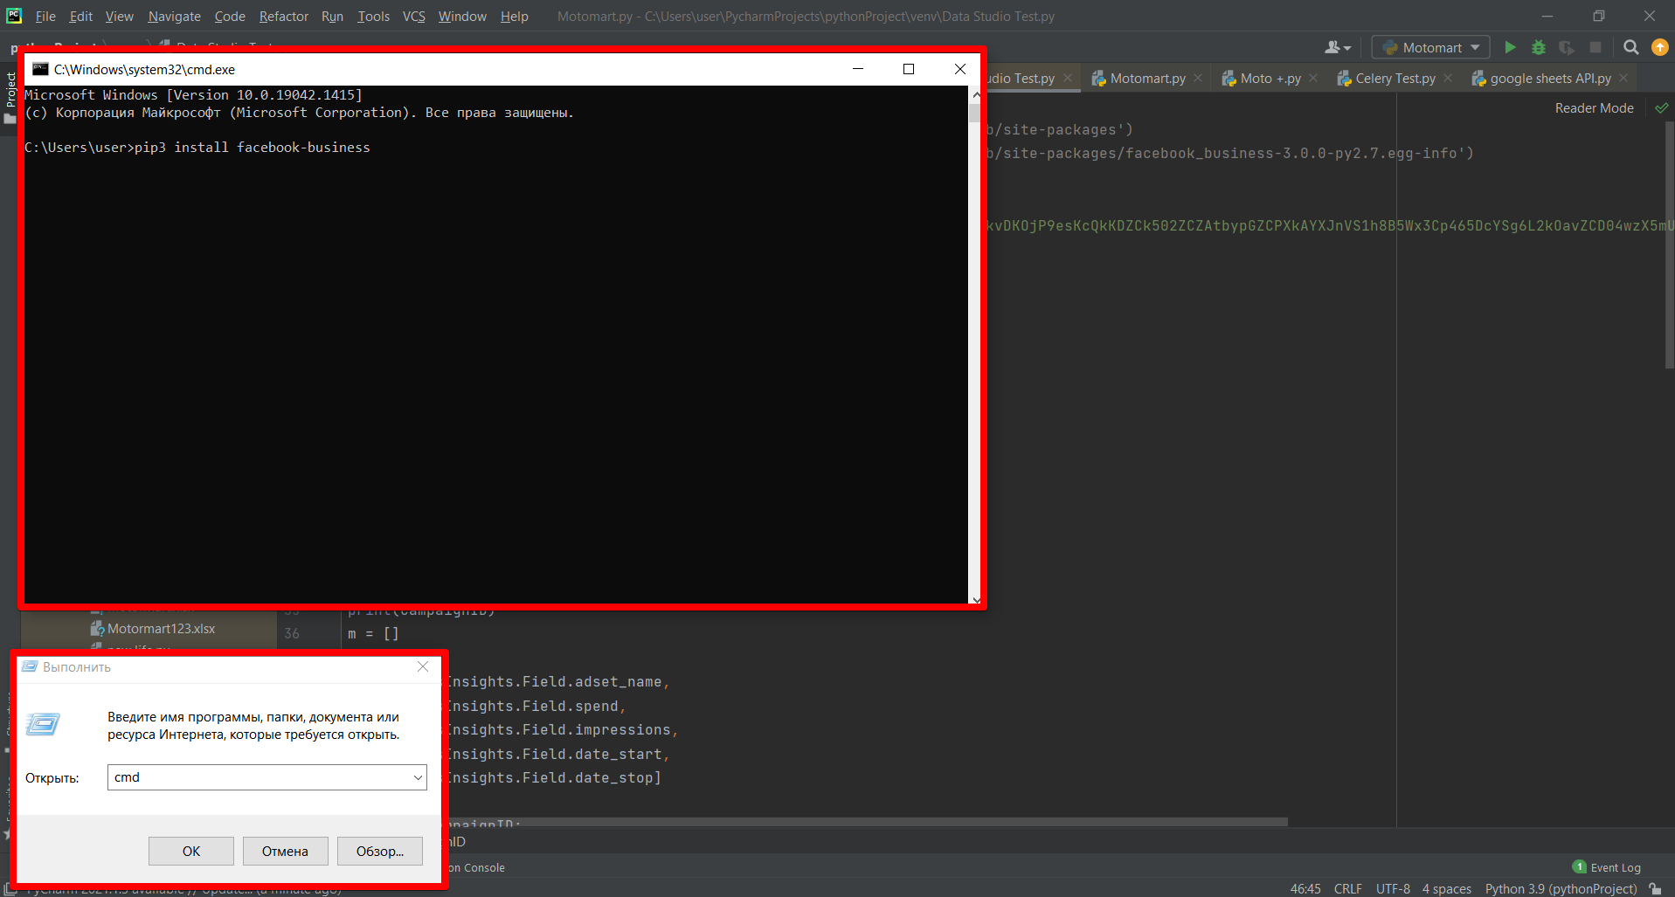This screenshot has height=897, width=1675.
Task: Click the Обзор... browse button
Action: (x=379, y=851)
